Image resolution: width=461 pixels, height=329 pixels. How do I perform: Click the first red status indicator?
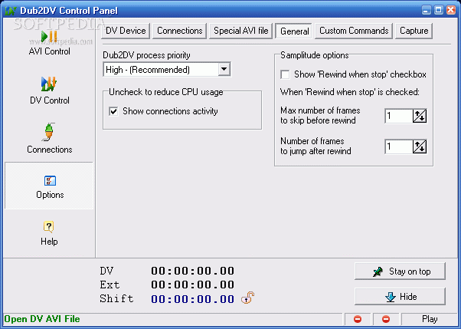[x=358, y=319]
